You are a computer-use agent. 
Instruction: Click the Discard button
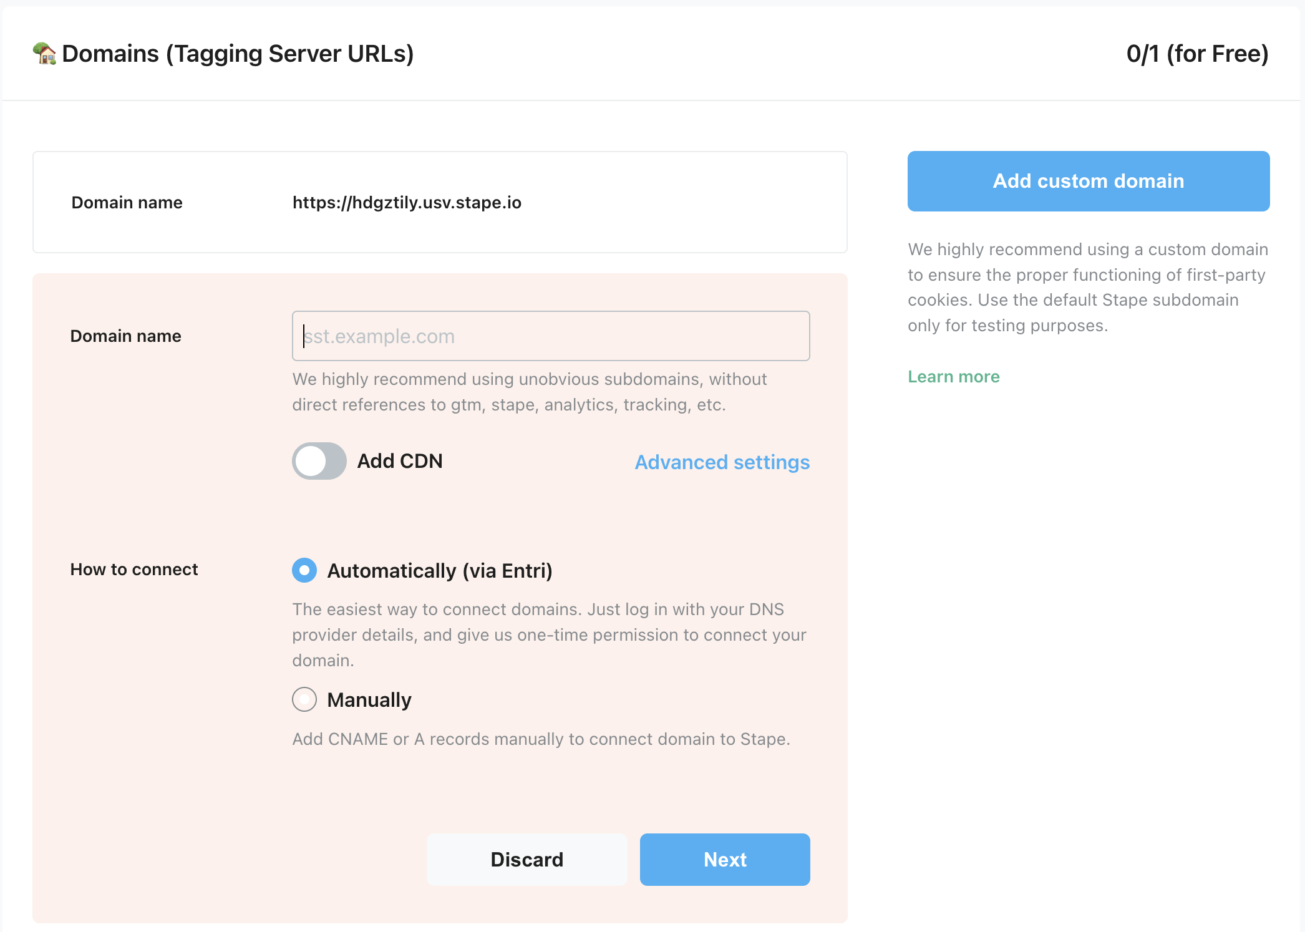(526, 860)
